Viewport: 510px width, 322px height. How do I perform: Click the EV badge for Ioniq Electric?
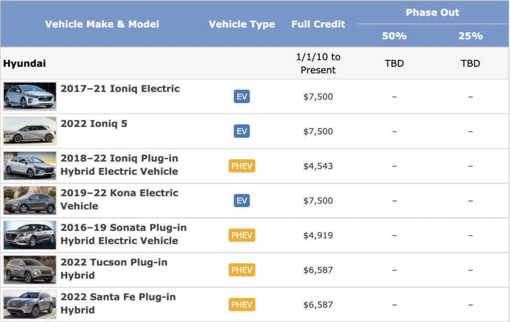pos(242,97)
